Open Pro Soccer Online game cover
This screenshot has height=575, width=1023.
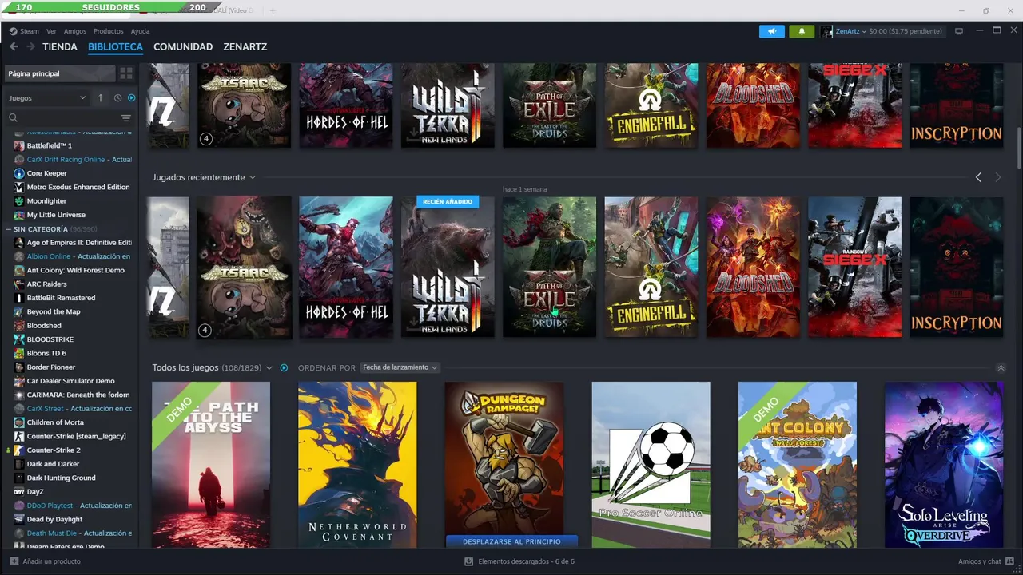tap(651, 465)
